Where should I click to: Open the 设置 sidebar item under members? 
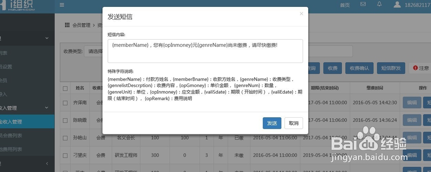point(27,67)
